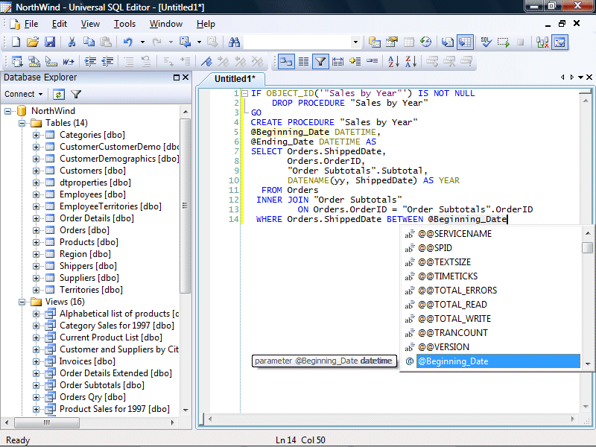The height and width of the screenshot is (447, 596).
Task: Open the View menu
Action: pyautogui.click(x=90, y=24)
